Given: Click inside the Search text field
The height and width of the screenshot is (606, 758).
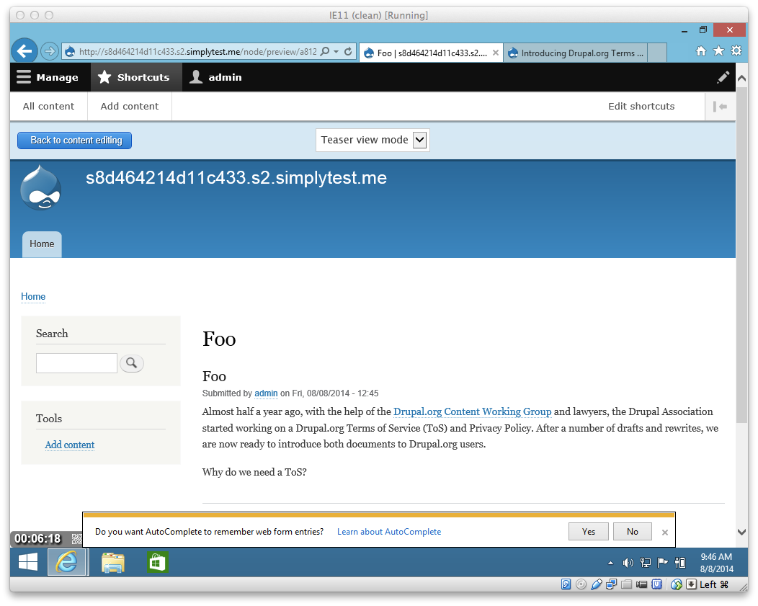Looking at the screenshot, I should point(77,363).
